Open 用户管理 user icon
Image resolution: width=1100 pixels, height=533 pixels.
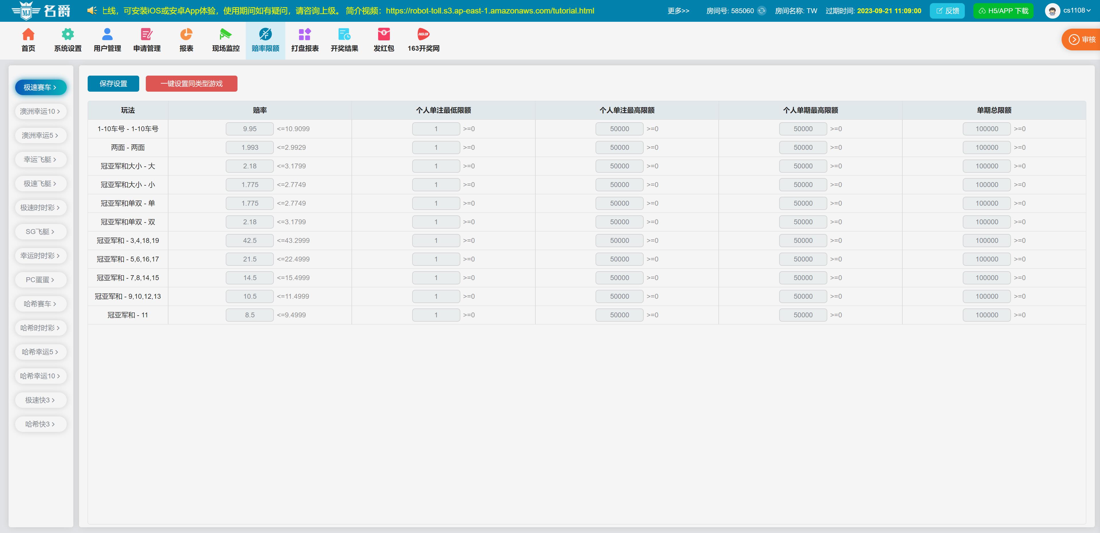click(x=107, y=35)
